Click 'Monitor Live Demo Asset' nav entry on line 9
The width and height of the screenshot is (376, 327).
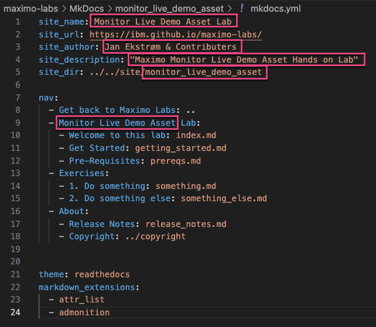(117, 123)
